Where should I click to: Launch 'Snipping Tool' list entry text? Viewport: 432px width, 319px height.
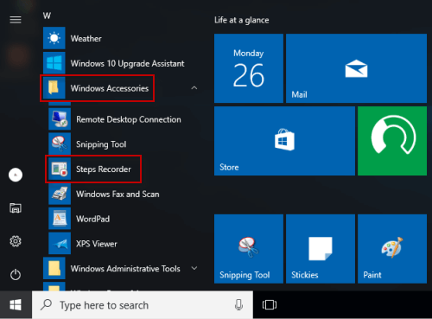(101, 144)
